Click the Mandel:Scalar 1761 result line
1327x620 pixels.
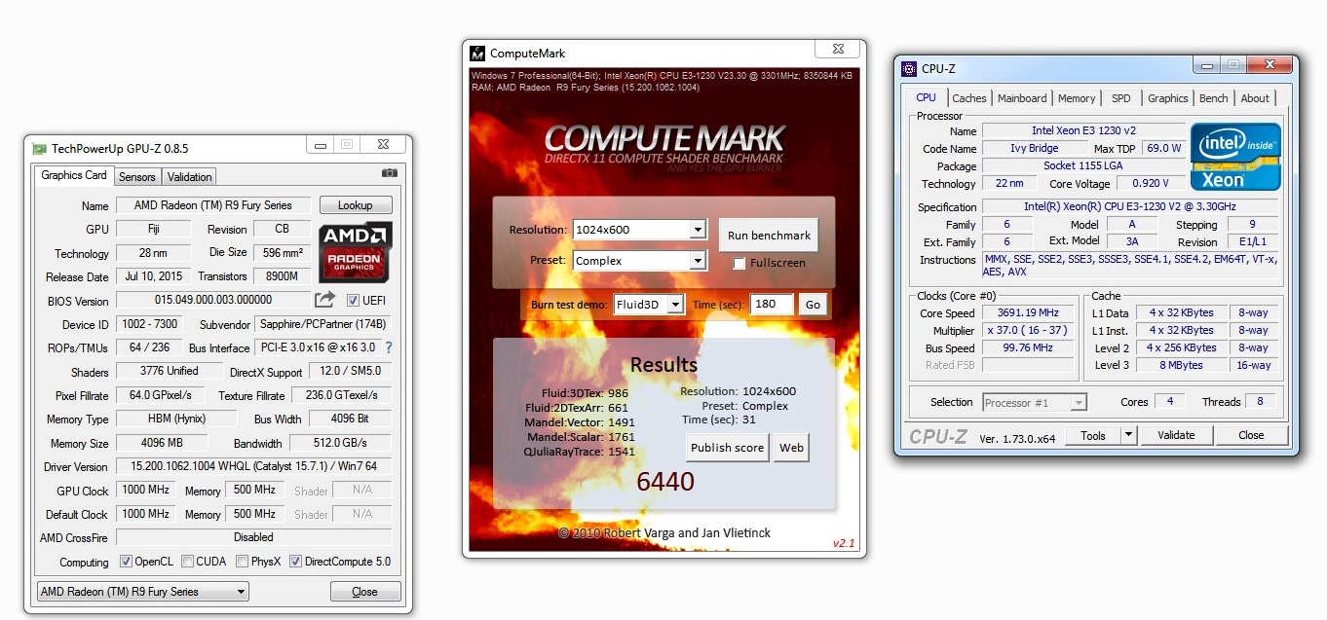pos(579,437)
